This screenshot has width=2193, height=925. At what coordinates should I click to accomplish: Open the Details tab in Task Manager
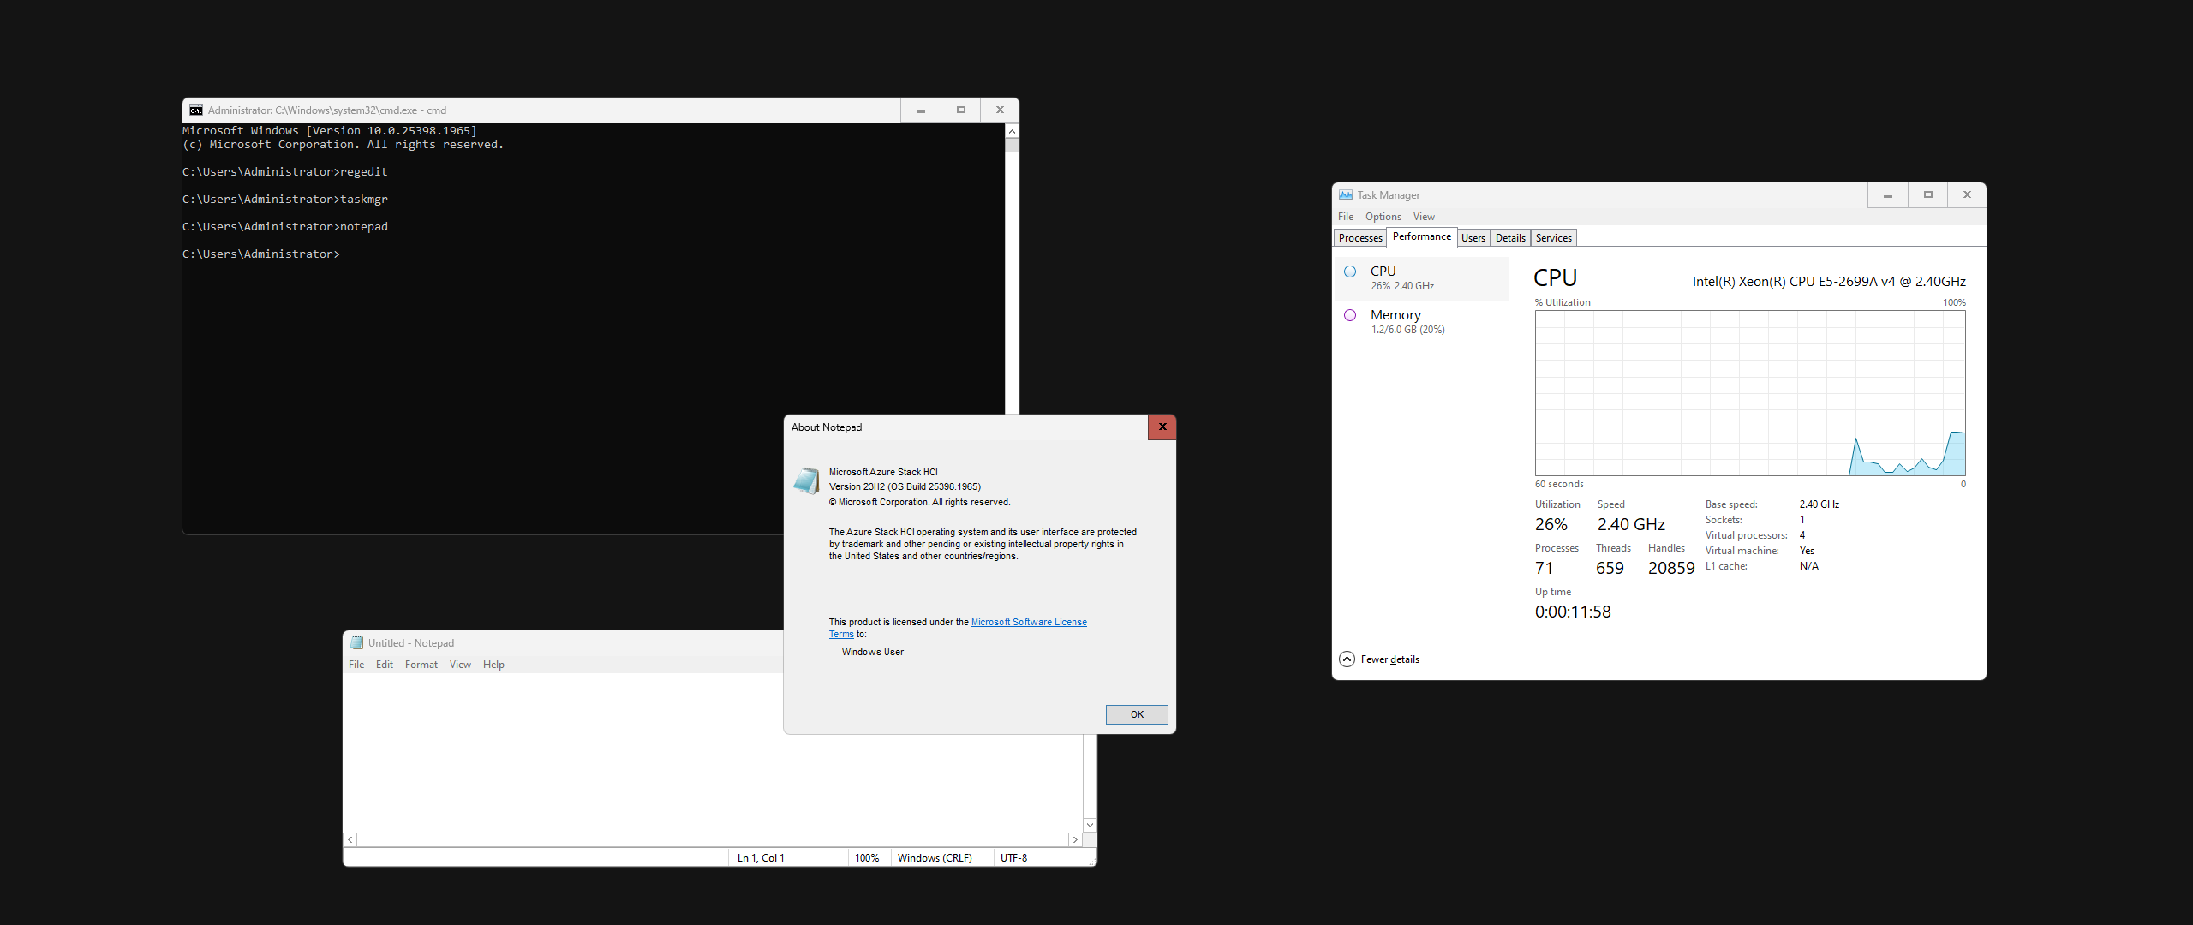(x=1510, y=238)
